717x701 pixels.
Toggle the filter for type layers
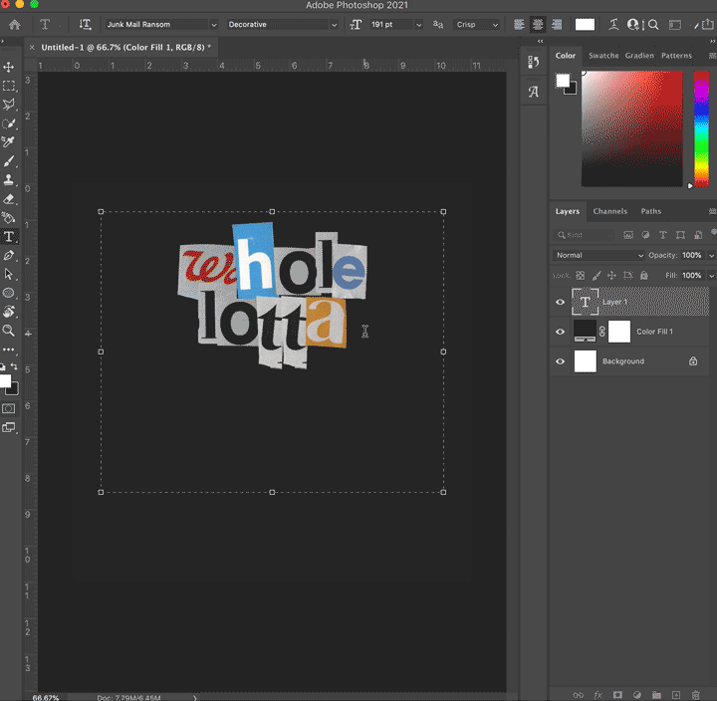(x=662, y=235)
